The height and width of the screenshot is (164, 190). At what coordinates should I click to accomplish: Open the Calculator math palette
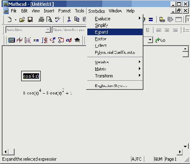12,40
